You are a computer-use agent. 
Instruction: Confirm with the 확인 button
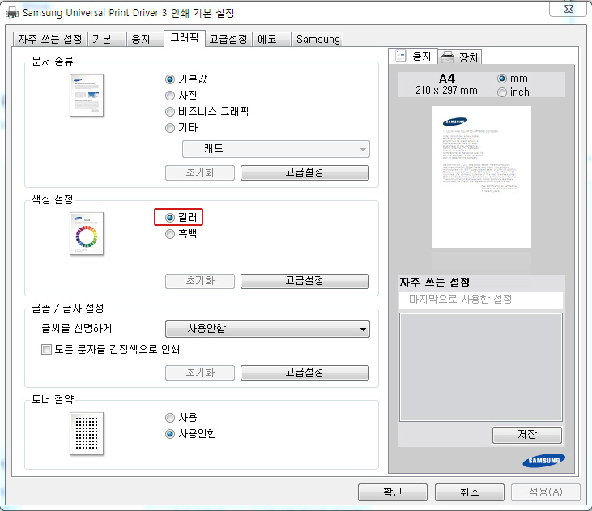(x=393, y=492)
